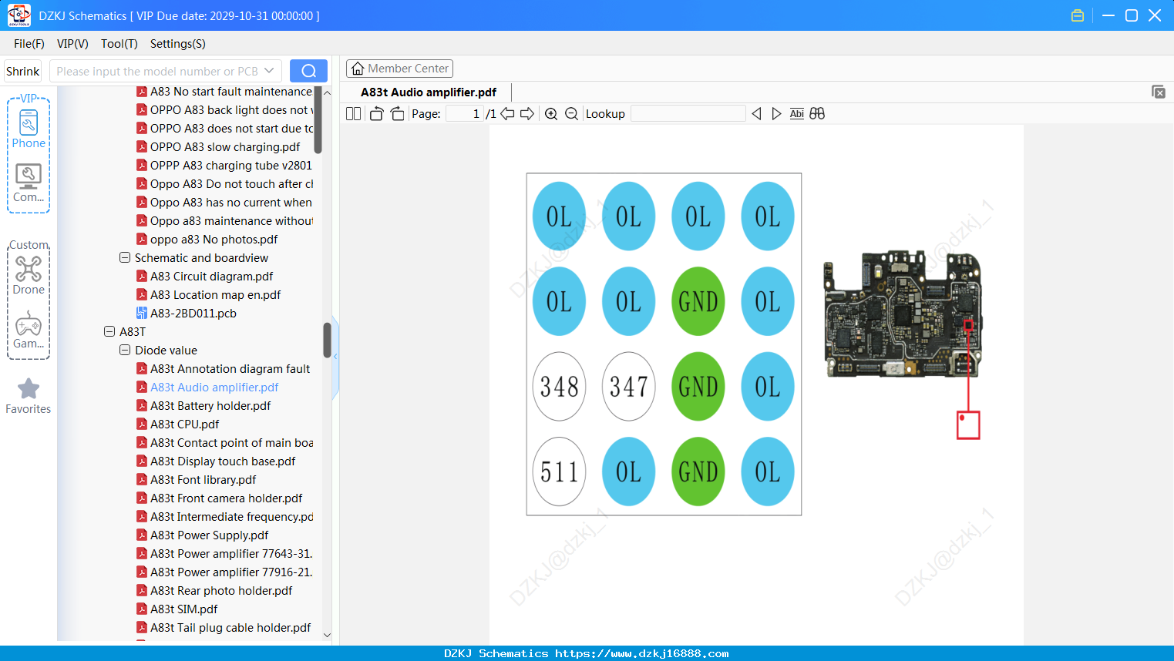Screen dimensions: 1174x661
Task: Jump to previous lookup result
Action: [x=756, y=114]
